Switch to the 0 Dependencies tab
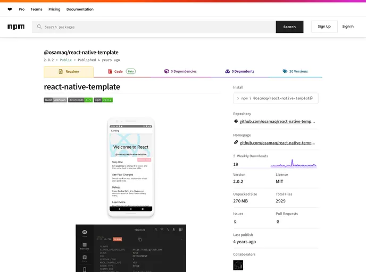 pyautogui.click(x=180, y=72)
